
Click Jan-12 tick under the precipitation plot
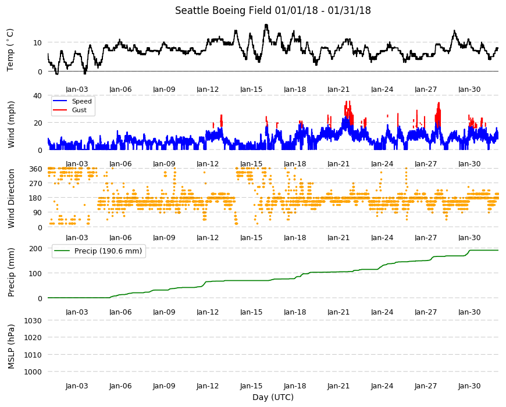(x=208, y=312)
